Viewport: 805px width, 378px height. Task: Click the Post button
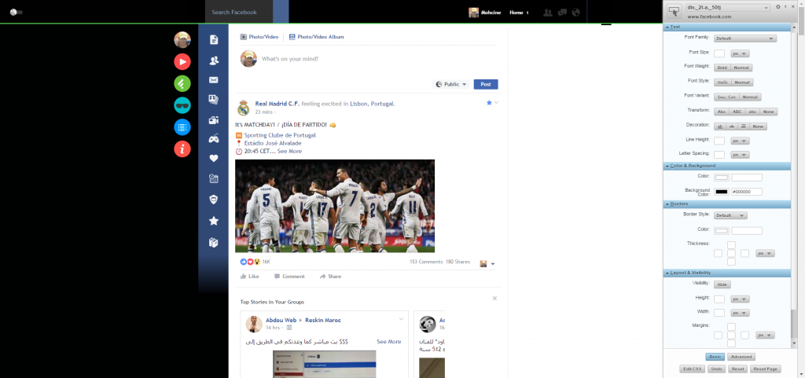[x=486, y=85]
